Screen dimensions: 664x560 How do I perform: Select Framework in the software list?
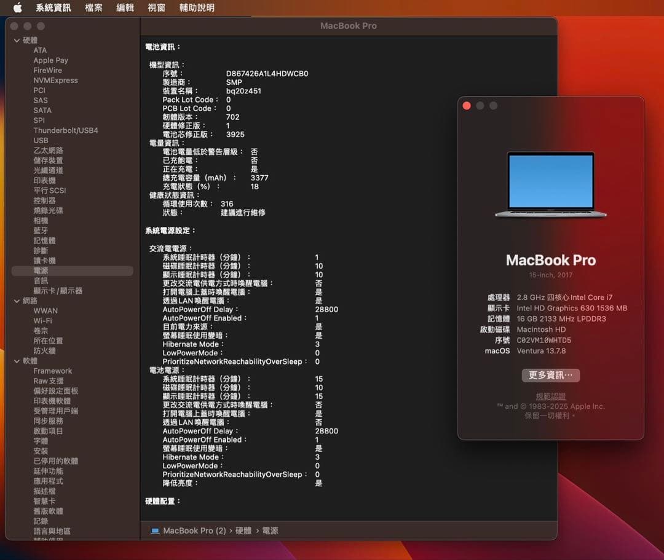tap(52, 371)
